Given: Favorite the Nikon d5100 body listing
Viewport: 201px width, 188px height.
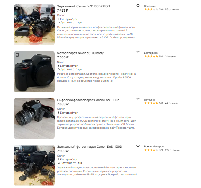Looking at the screenshot, I should 138,52.
